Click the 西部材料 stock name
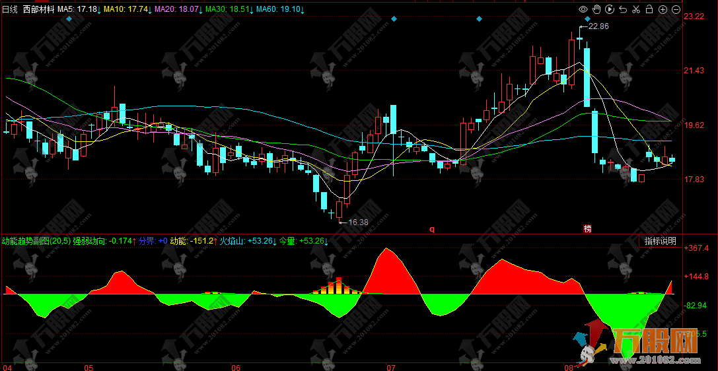This screenshot has width=718, height=371. (38, 9)
